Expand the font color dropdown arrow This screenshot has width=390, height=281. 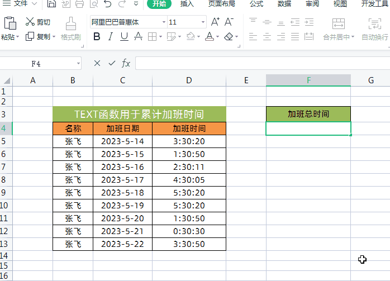(x=218, y=37)
